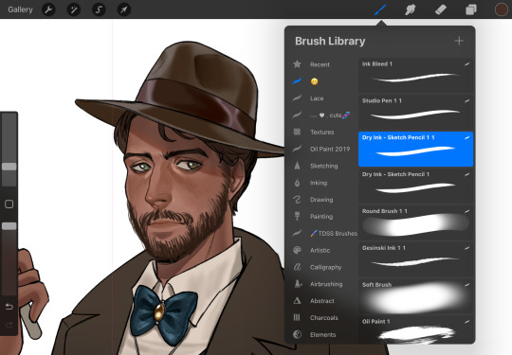Tap the square modify button on sidebar
The height and width of the screenshot is (355, 512).
(9, 204)
